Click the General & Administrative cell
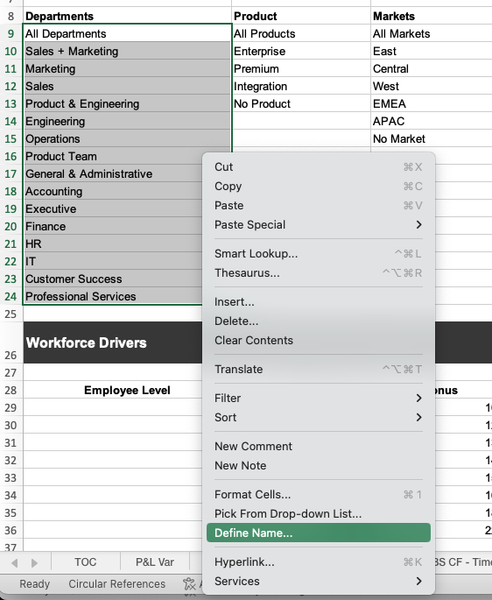The width and height of the screenshot is (492, 600). coord(113,174)
